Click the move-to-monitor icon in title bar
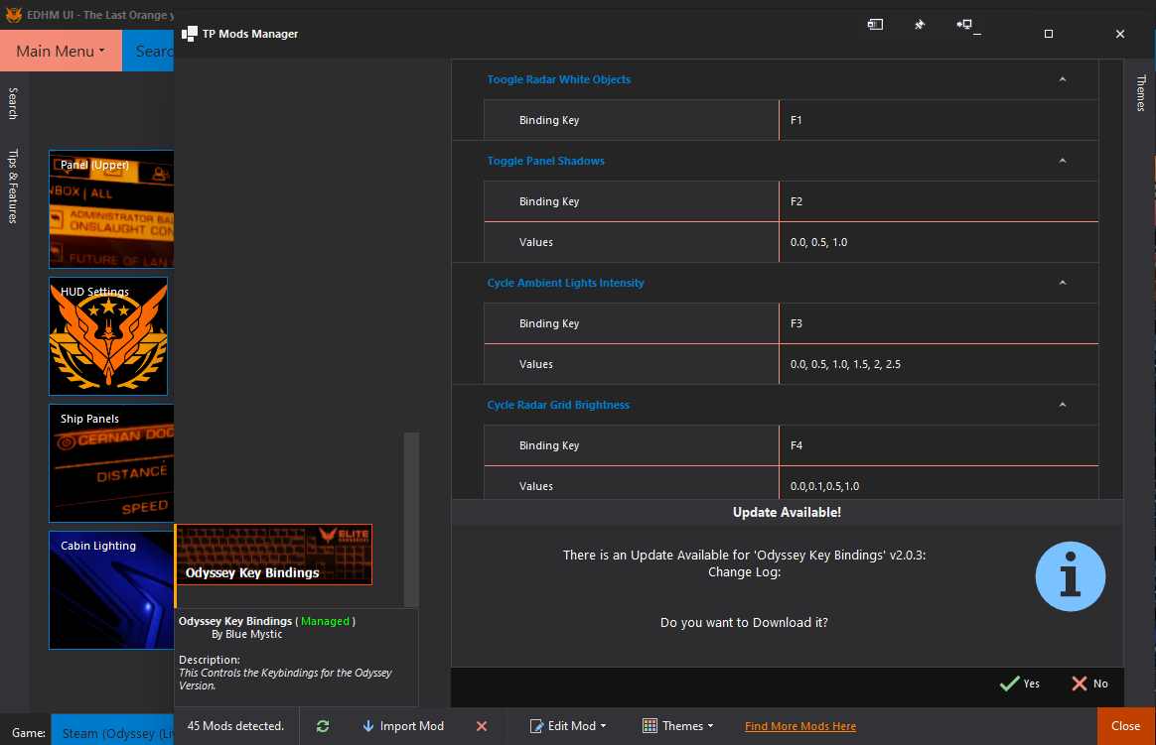Screen dimensions: 1156x745 [964, 24]
